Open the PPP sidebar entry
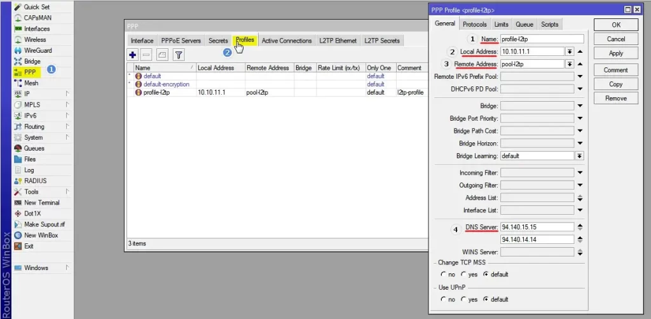The image size is (651, 319). click(x=30, y=72)
